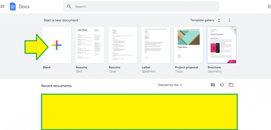
Task: Click the search magnifier icon
Action: [69, 6]
